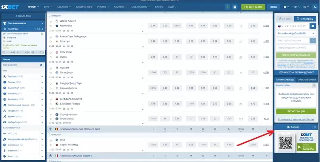Select the КиберСпорт gamepad icon
This screenshot has width=320, height=162.
[5, 122]
